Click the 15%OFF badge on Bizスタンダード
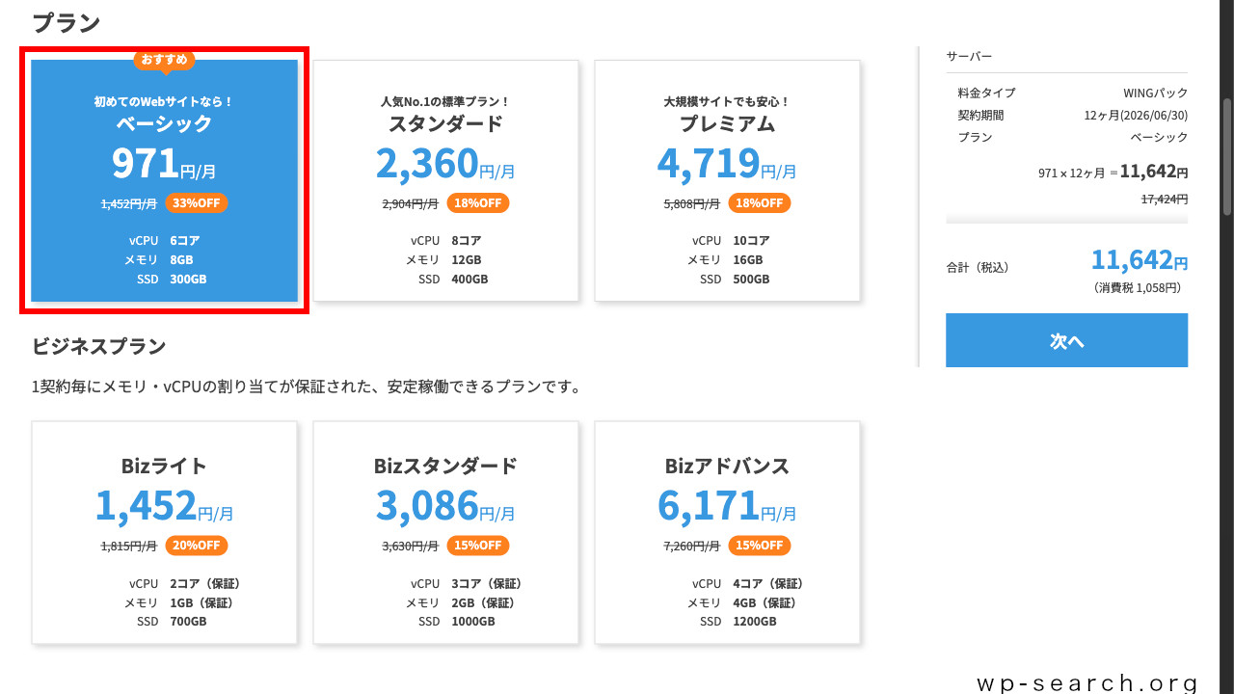This screenshot has width=1234, height=694. [477, 546]
